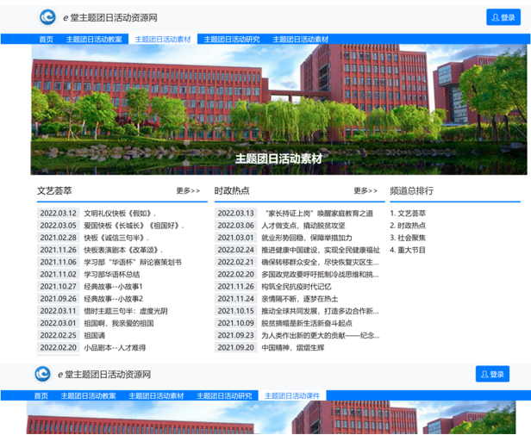
Task: Click ranking item 3. 社会聚焦
Action: pyautogui.click(x=408, y=238)
